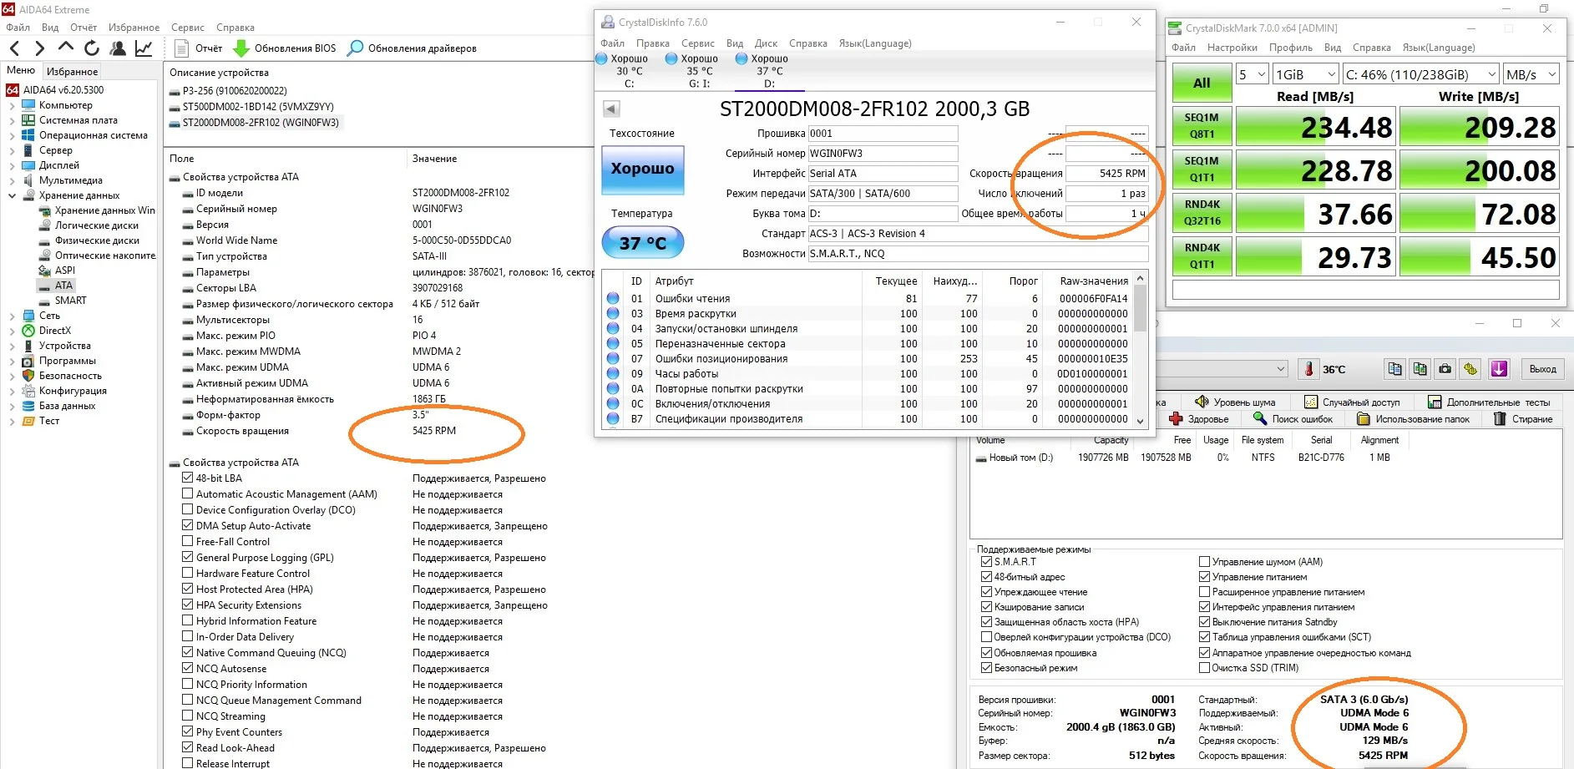The width and height of the screenshot is (1574, 769).
Task: Switch to the Поиск ошибок tab
Action: pyautogui.click(x=1293, y=419)
